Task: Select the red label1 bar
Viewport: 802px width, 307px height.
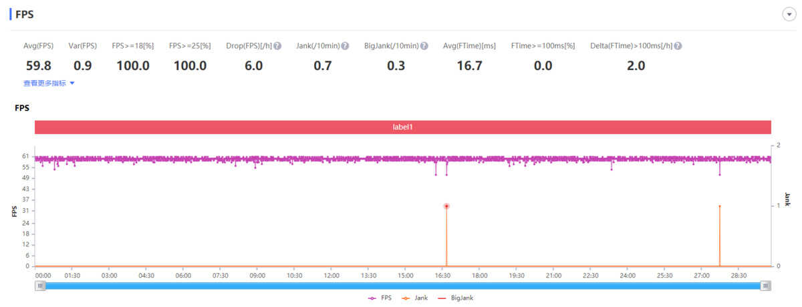Action: click(403, 127)
